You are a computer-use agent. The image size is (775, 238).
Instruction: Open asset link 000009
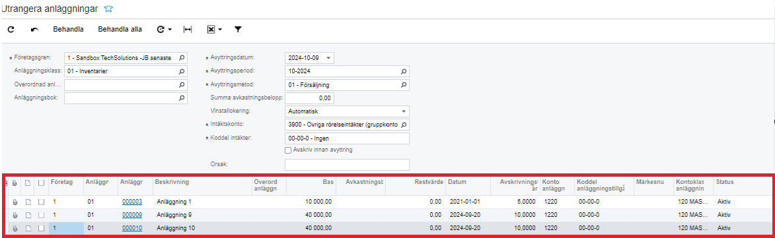tap(132, 215)
